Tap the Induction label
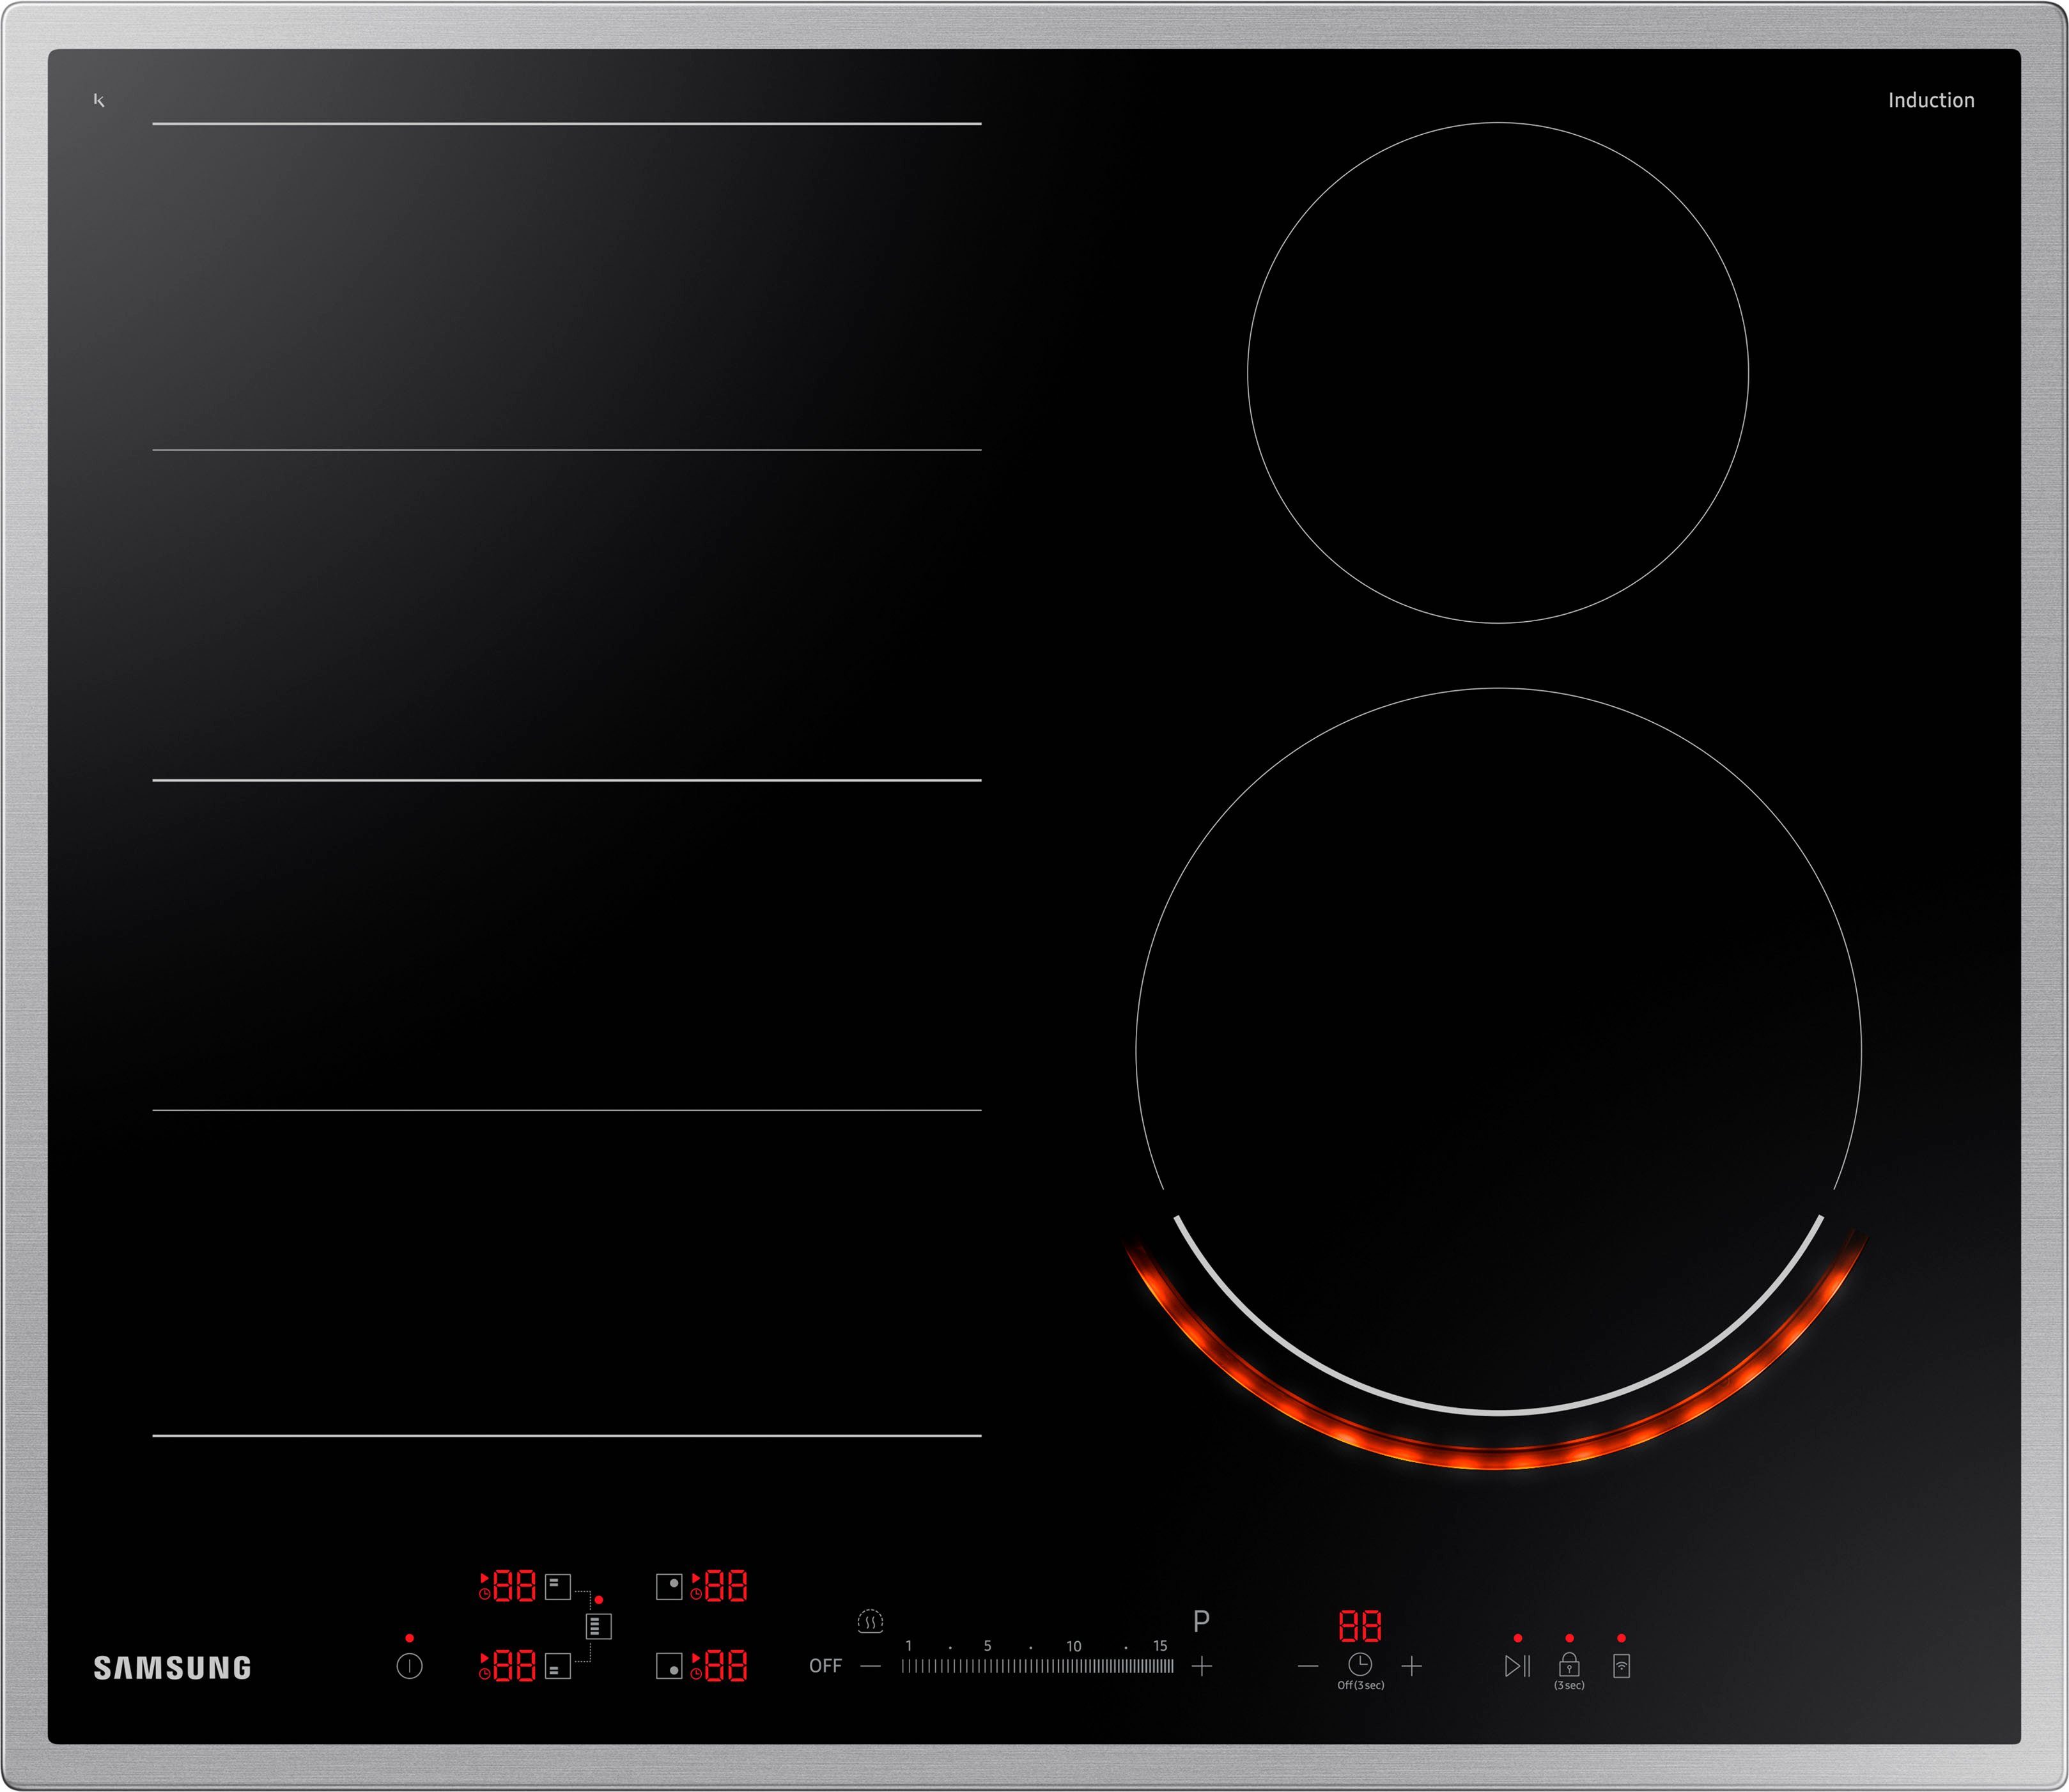Screen dimensions: 2069x1792 tap(1931, 100)
